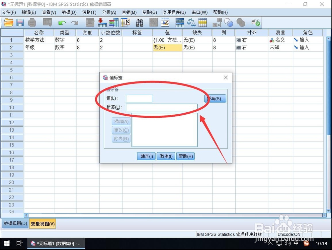Click the horizontal scrollbar right arrow
The width and height of the screenshot is (332, 250).
coord(324,215)
